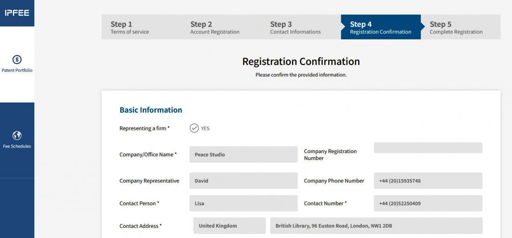The width and height of the screenshot is (512, 238).
Task: Open Fee Schedules globe icon
Action: 17,135
